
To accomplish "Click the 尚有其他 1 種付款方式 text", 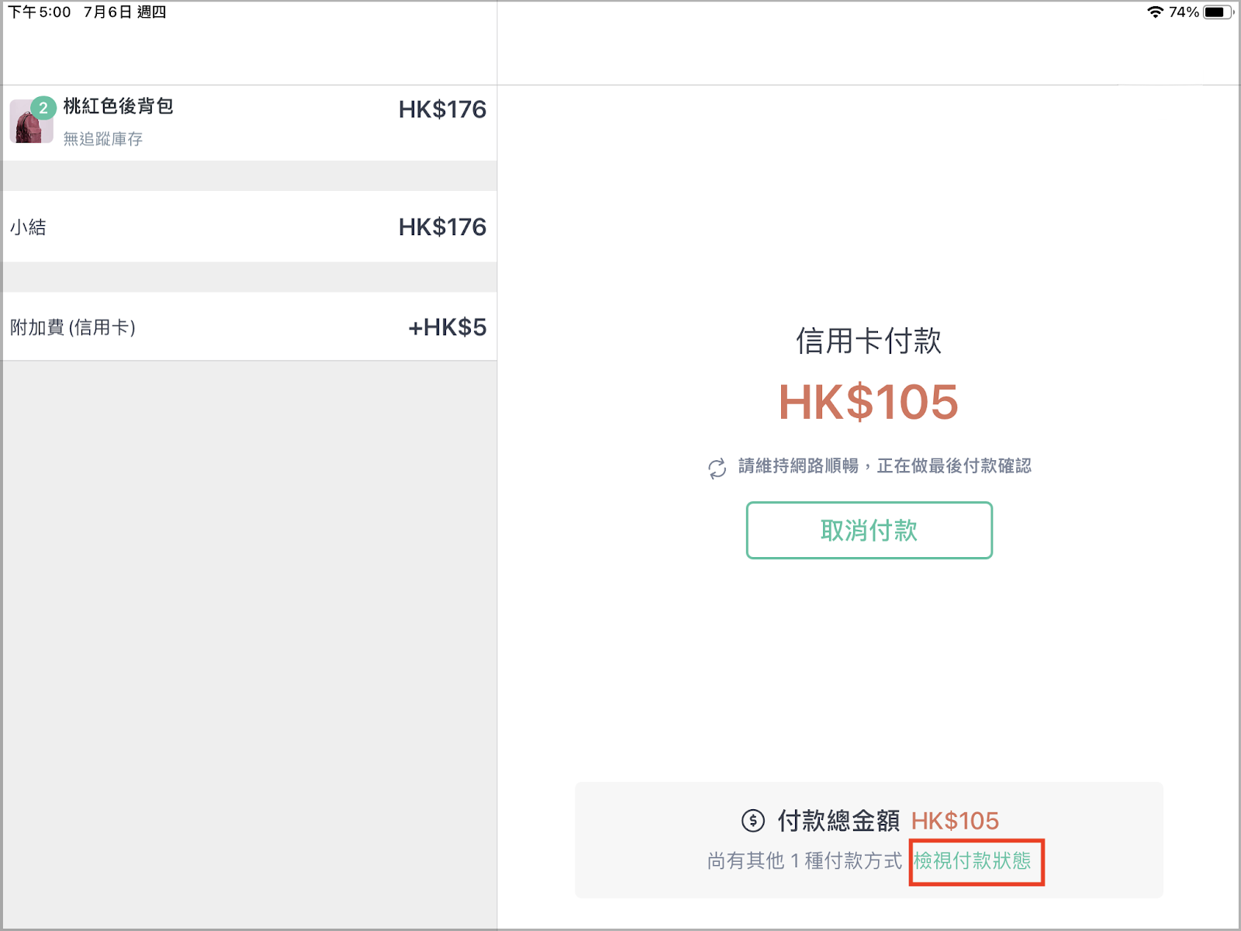I will pos(805,860).
